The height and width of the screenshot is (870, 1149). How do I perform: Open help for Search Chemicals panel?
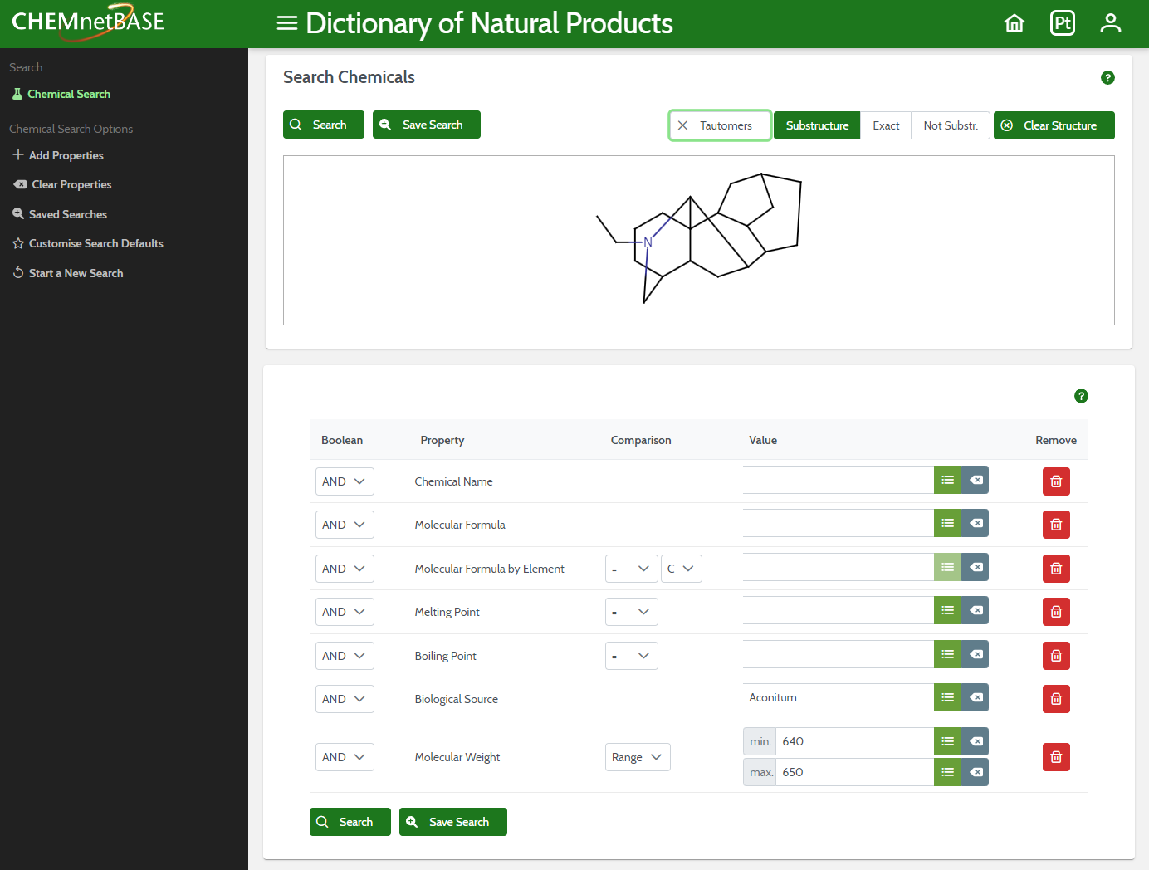tap(1107, 77)
